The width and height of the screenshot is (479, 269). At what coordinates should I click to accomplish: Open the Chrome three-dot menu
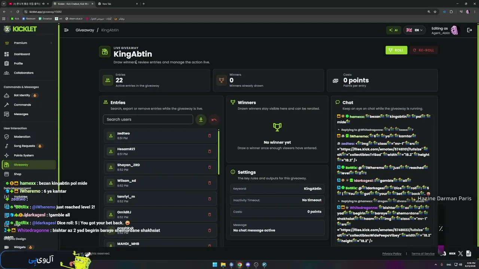(475, 12)
